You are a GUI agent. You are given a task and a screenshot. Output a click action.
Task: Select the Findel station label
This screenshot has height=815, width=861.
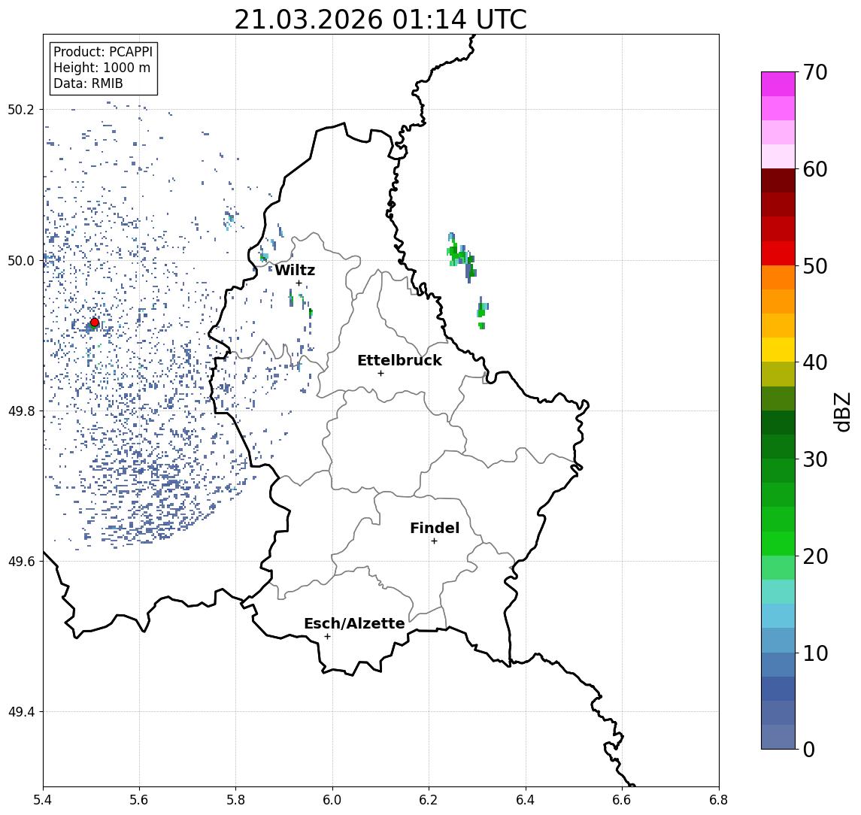click(435, 529)
